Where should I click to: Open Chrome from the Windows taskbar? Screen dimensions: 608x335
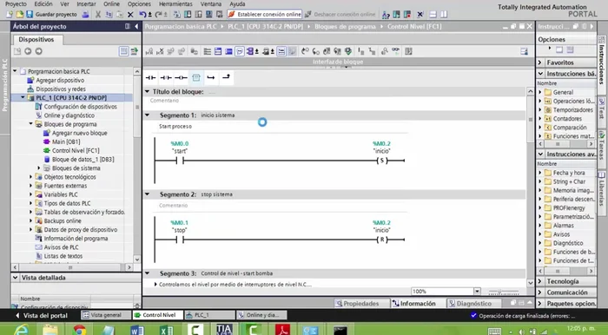click(x=80, y=330)
